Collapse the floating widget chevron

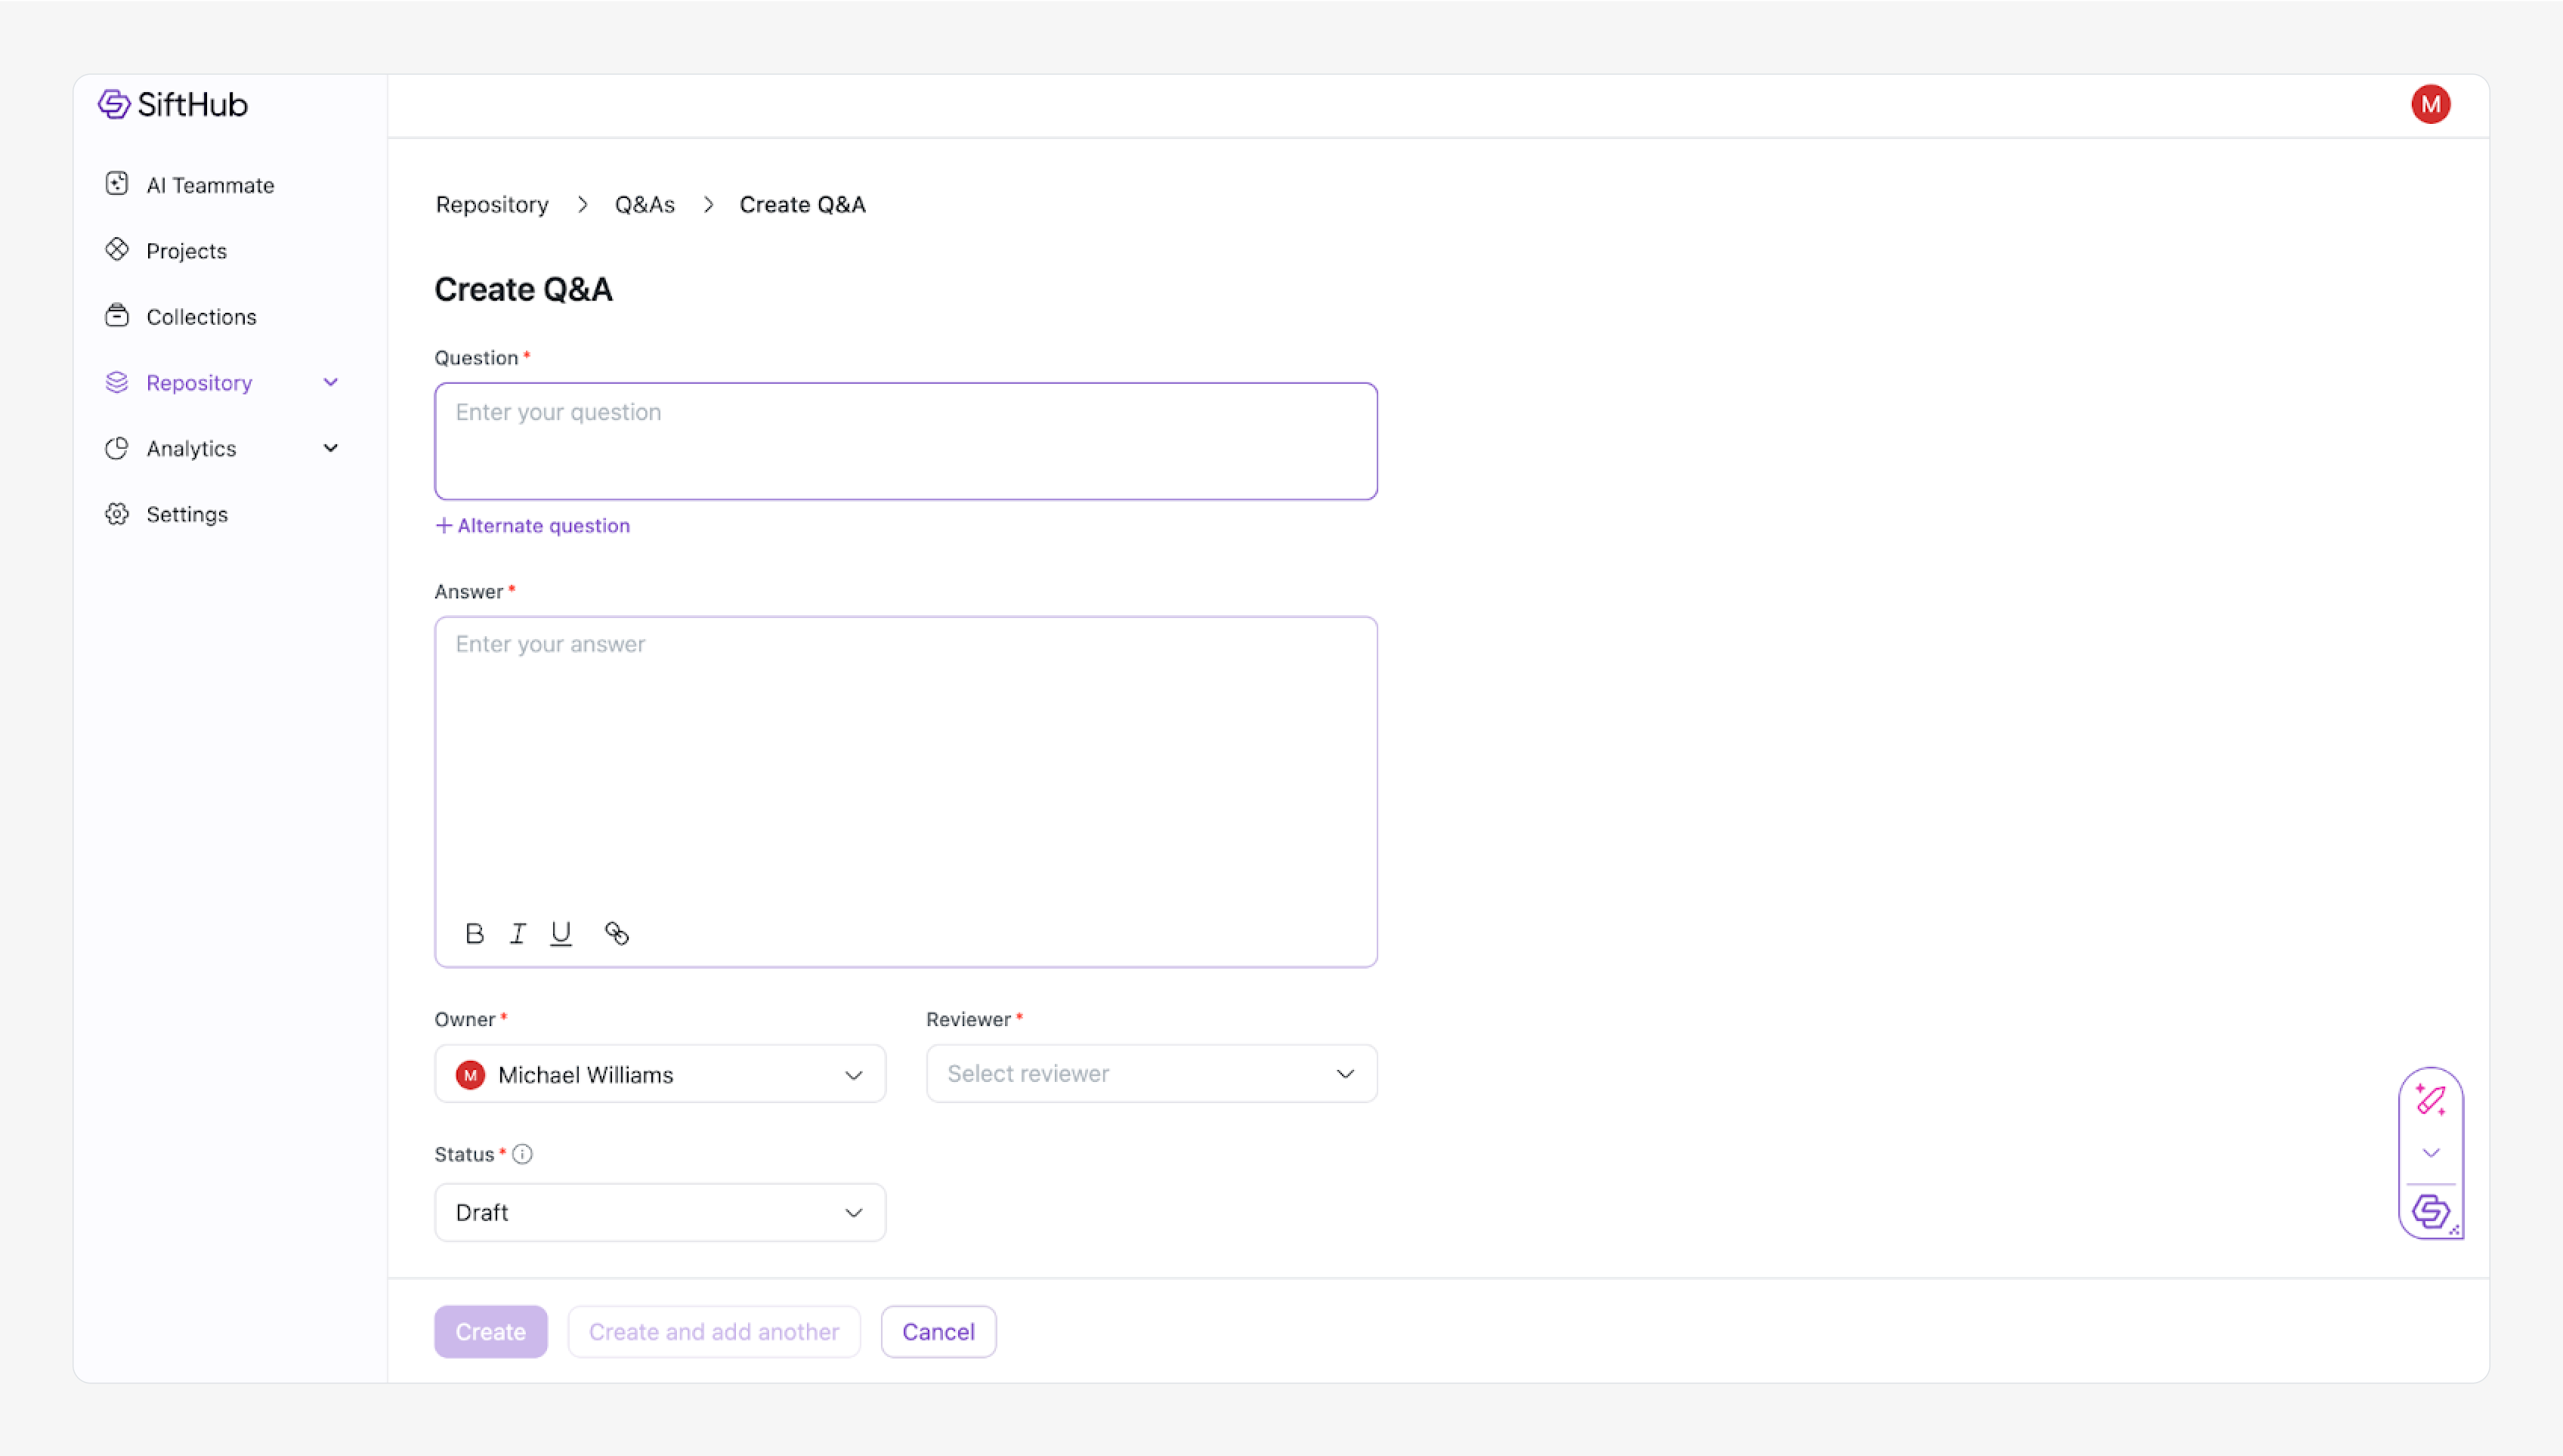[x=2431, y=1153]
